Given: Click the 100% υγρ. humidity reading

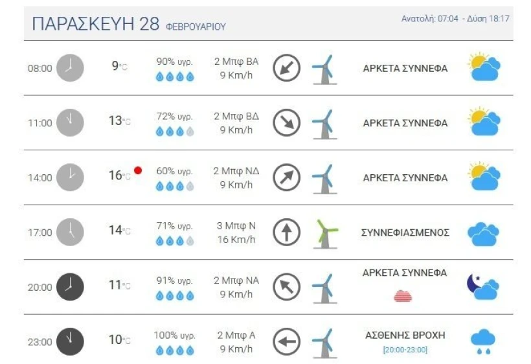Looking at the screenshot, I should [x=175, y=336].
